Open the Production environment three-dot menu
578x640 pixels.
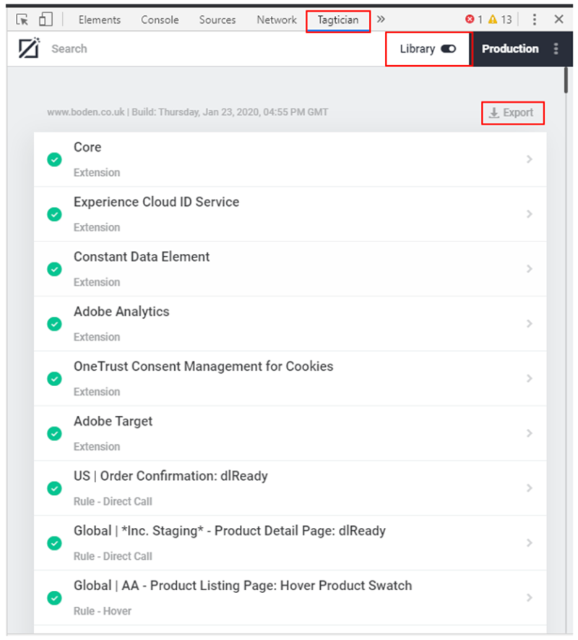pos(556,49)
